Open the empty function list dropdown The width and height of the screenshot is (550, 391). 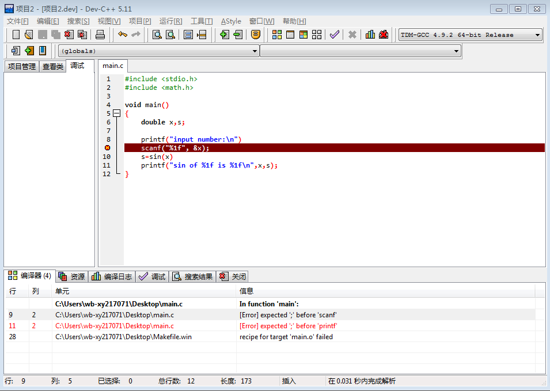[x=361, y=51]
